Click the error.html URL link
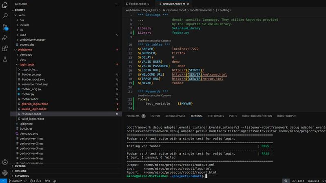The height and width of the screenshot is (183, 326). (x=197, y=79)
